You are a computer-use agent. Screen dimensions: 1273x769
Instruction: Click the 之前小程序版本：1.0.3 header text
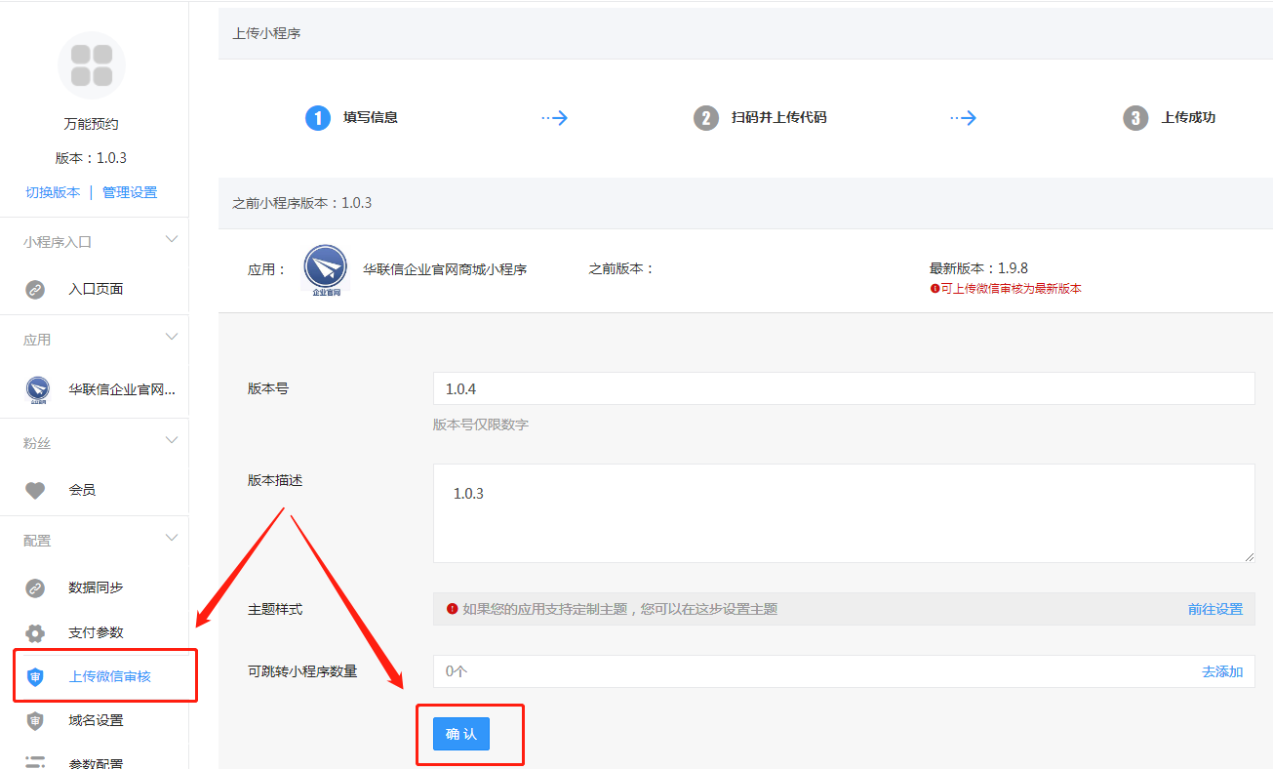[301, 203]
